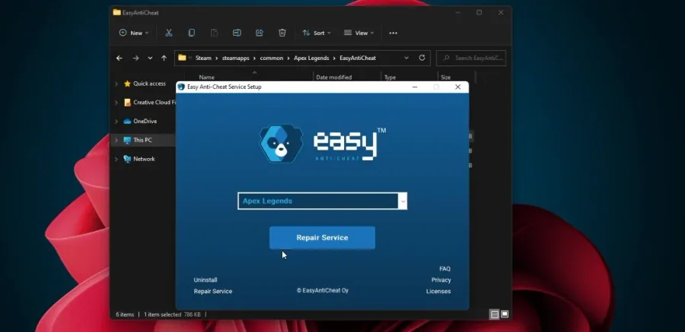Sort by the Size column header
Image resolution: width=685 pixels, height=332 pixels.
pyautogui.click(x=445, y=77)
